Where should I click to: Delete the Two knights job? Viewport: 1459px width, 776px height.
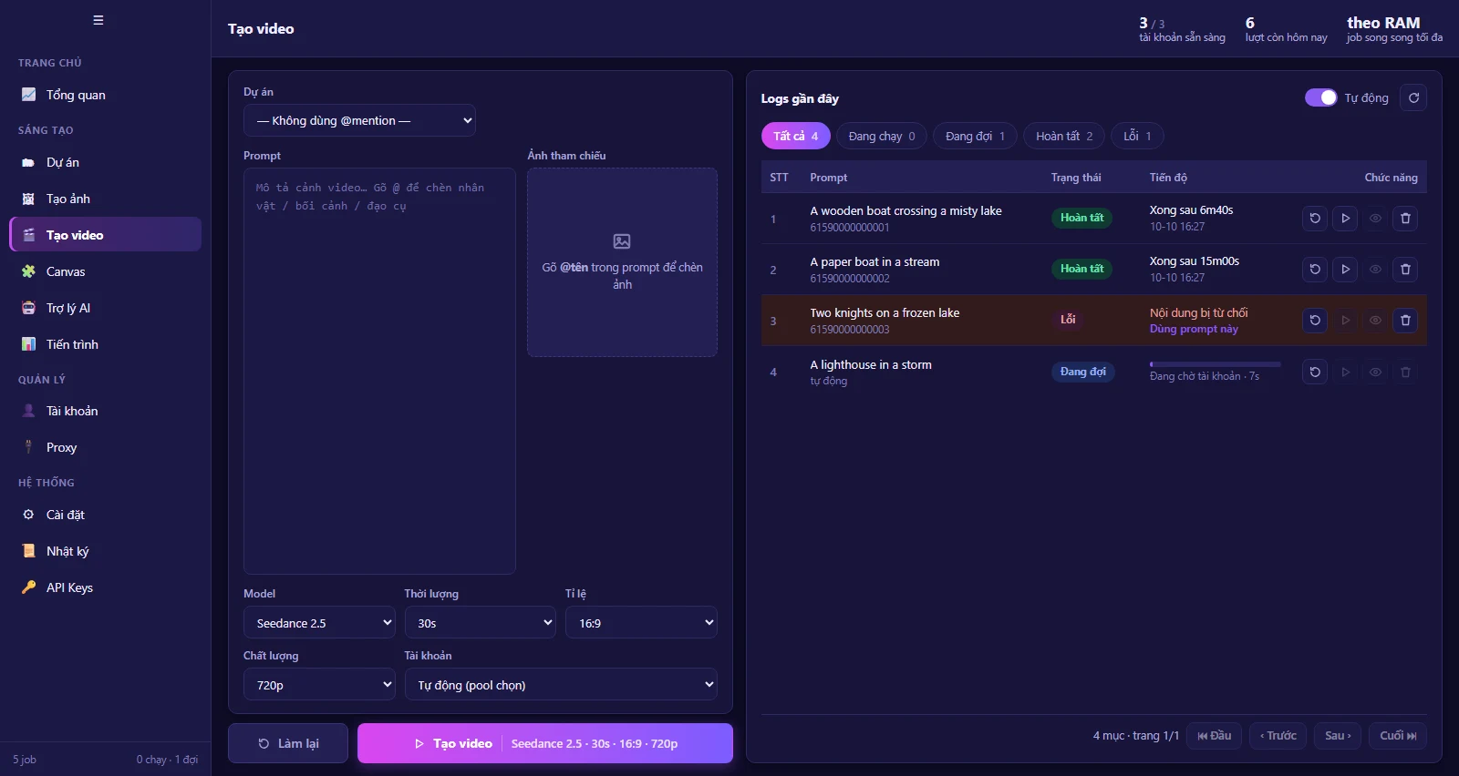click(x=1405, y=321)
